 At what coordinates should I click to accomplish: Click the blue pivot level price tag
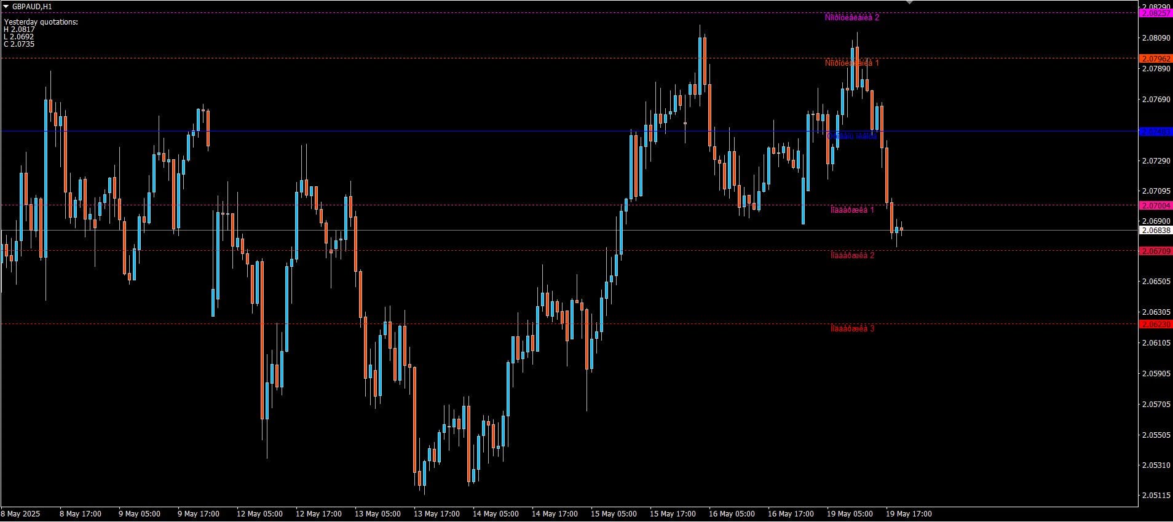point(1156,132)
